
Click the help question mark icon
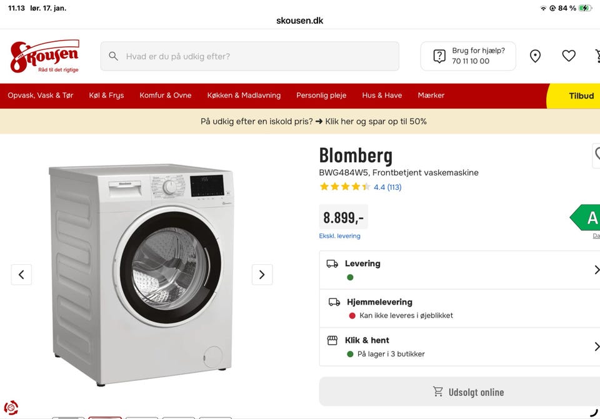click(440, 56)
